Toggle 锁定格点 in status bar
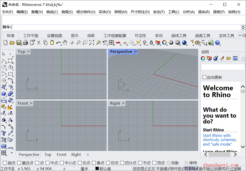 [140, 168]
